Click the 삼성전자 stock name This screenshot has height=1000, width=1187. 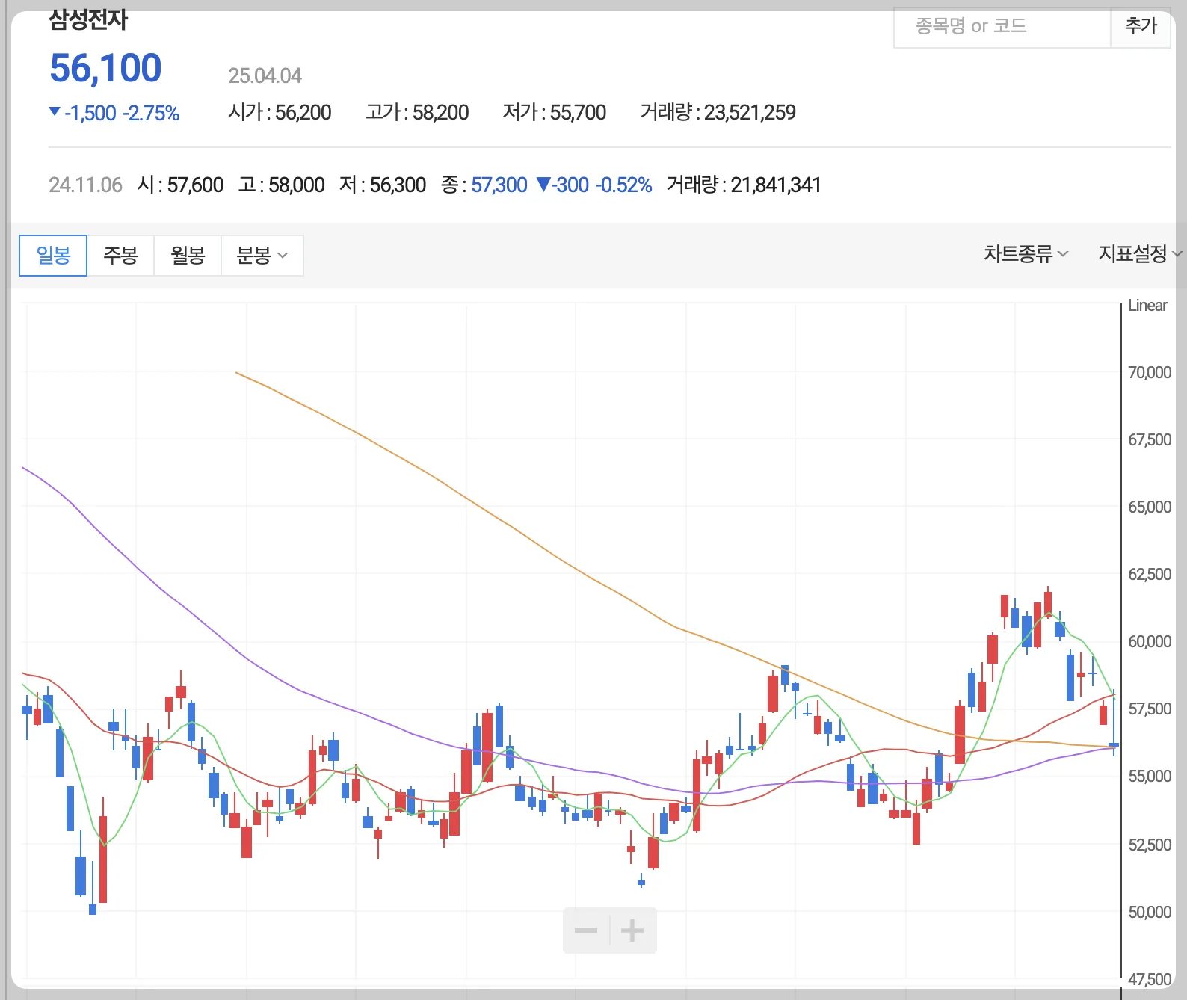click(88, 19)
